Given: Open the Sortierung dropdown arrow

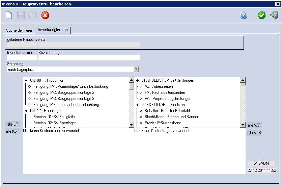Looking at the screenshot, I should pyautogui.click(x=136, y=69).
